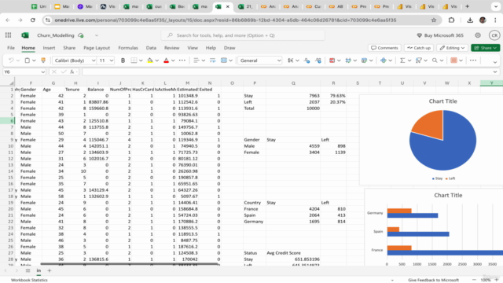Screen dimensions: 503x283
Task: Click the increase decimal places icon
Action: pyautogui.click(x=318, y=61)
